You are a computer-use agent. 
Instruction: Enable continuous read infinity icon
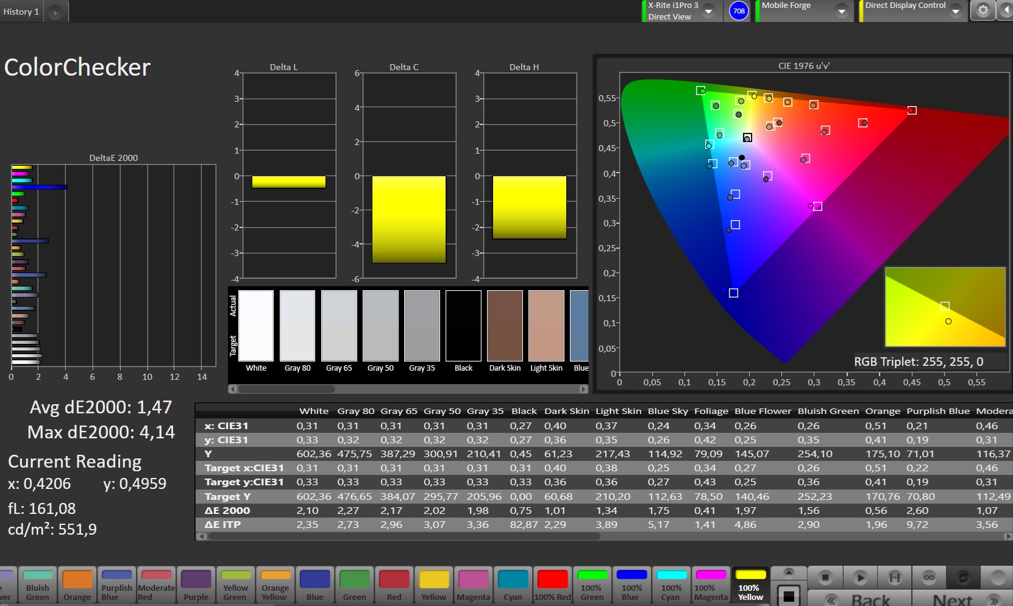(x=929, y=577)
